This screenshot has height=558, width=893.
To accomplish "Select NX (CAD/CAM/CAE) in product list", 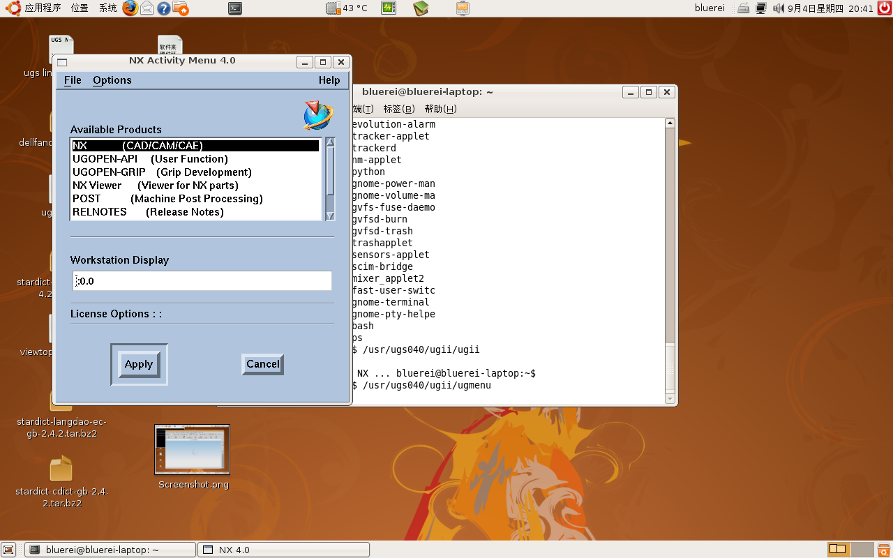I will (195, 146).
